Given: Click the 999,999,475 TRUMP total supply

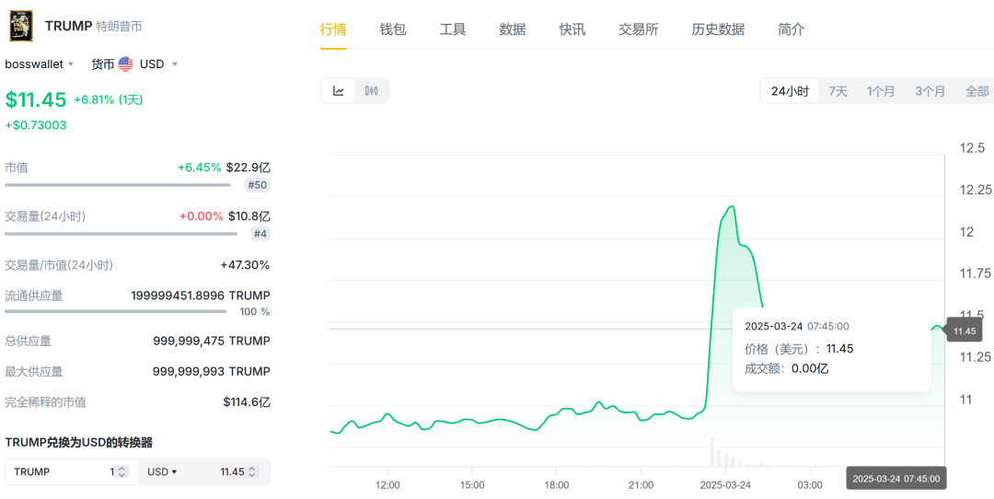Looking at the screenshot, I should [211, 342].
